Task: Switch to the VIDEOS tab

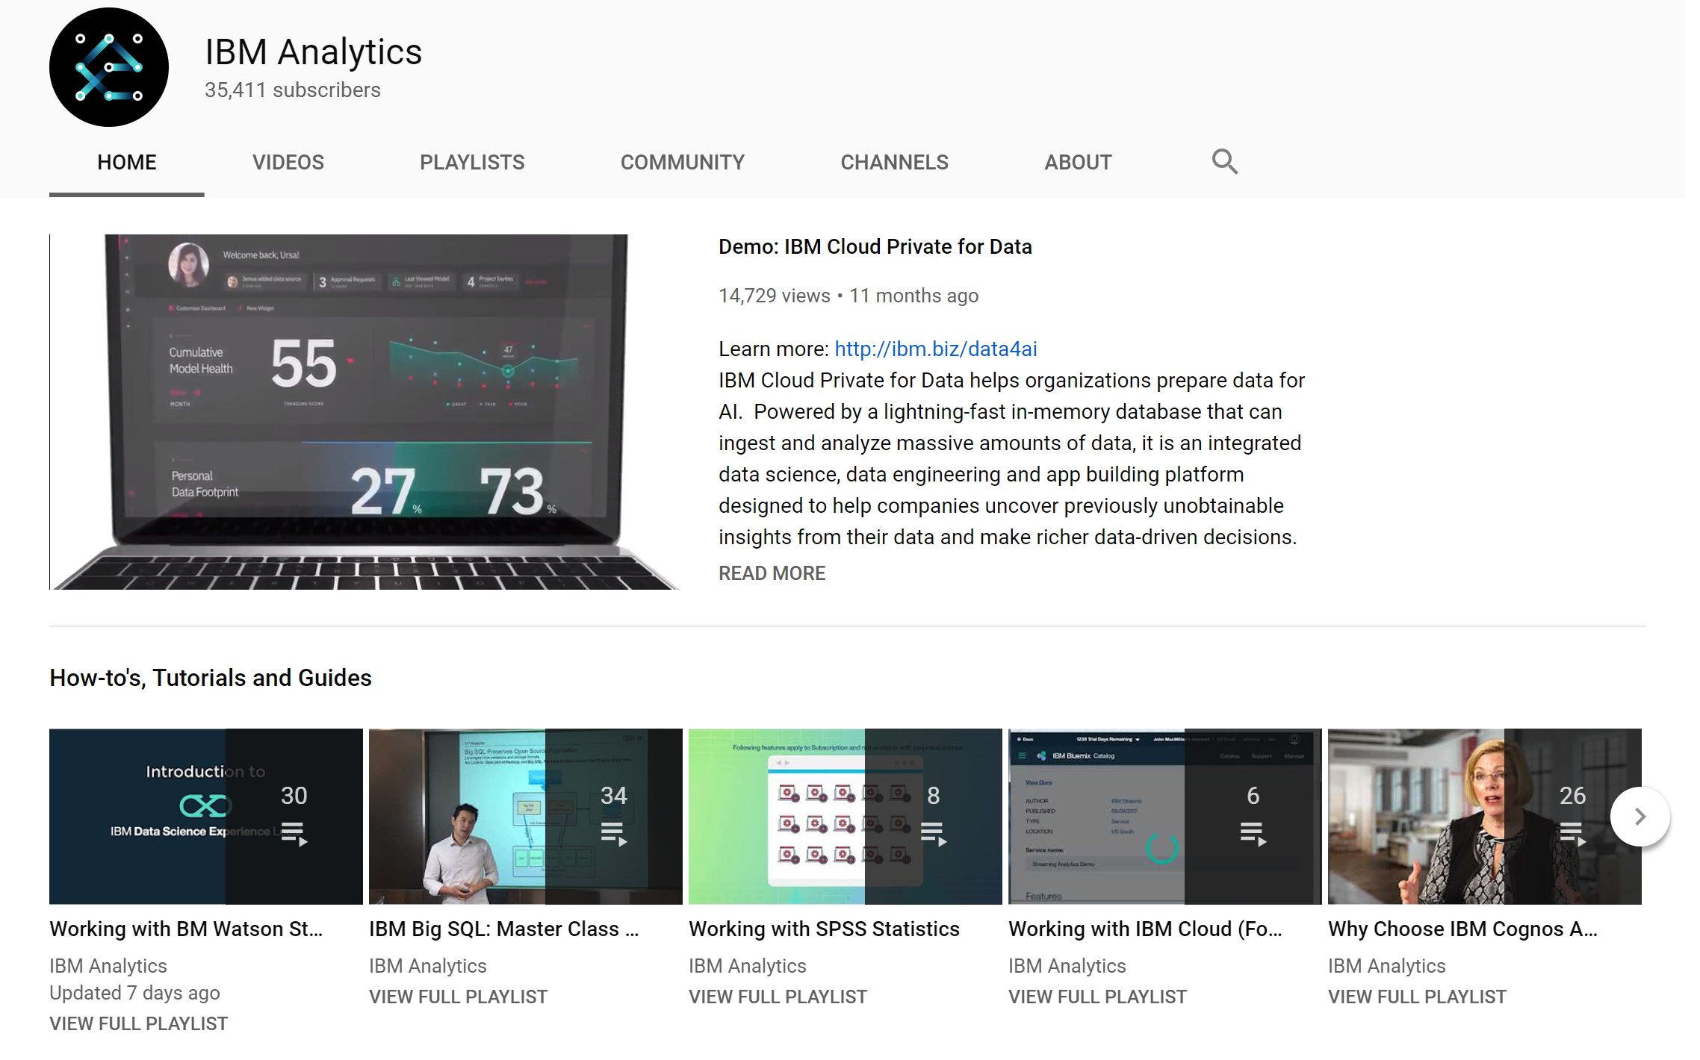Action: [288, 162]
